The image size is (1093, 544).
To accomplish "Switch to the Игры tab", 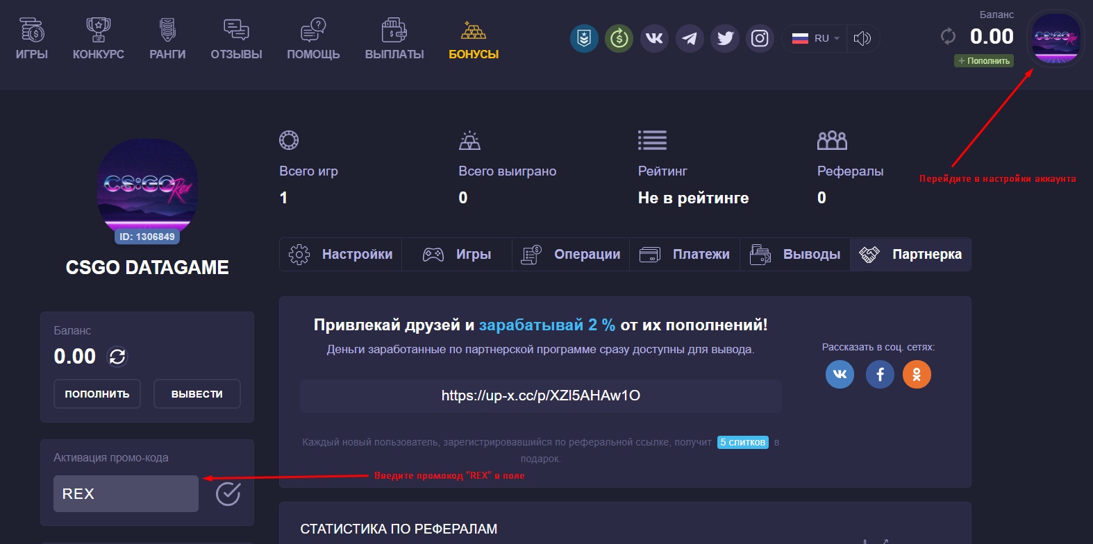I will (x=457, y=255).
